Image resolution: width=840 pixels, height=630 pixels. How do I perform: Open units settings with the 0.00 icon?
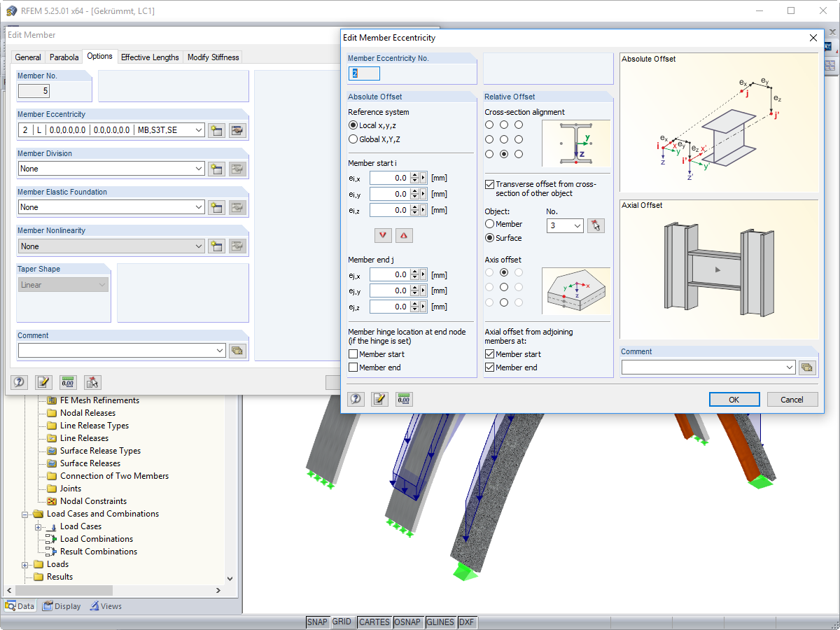coord(402,398)
